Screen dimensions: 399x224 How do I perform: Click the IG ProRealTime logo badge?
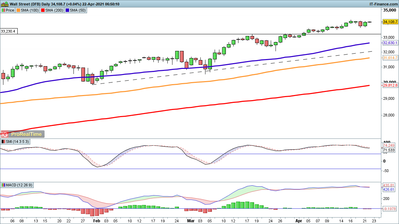coord(23,134)
